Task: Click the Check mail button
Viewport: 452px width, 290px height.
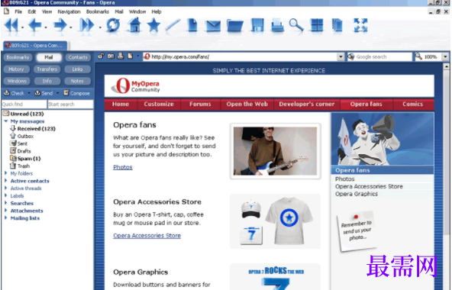Action: coord(14,93)
